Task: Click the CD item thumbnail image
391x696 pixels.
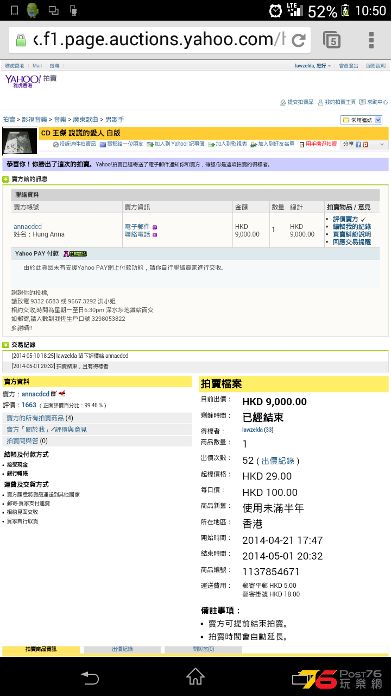Action: point(20,141)
